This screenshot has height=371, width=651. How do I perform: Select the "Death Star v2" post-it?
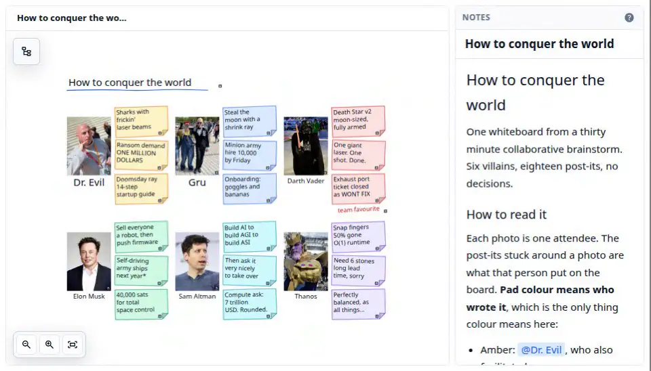coord(358,121)
